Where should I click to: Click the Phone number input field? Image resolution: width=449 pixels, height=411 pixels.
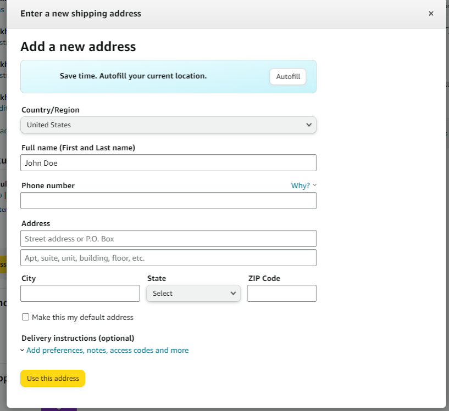[168, 200]
